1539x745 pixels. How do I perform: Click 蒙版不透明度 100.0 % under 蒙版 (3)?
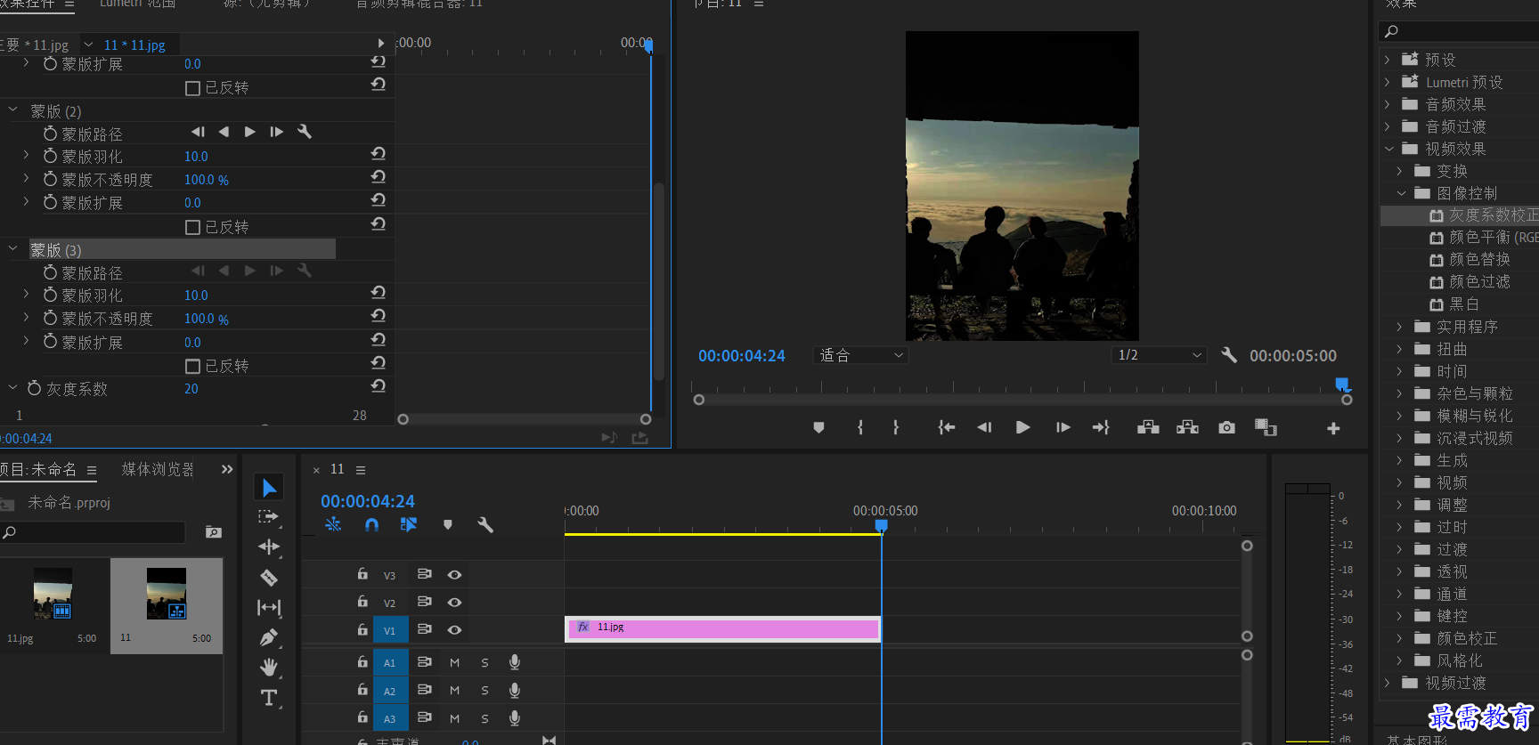[207, 319]
